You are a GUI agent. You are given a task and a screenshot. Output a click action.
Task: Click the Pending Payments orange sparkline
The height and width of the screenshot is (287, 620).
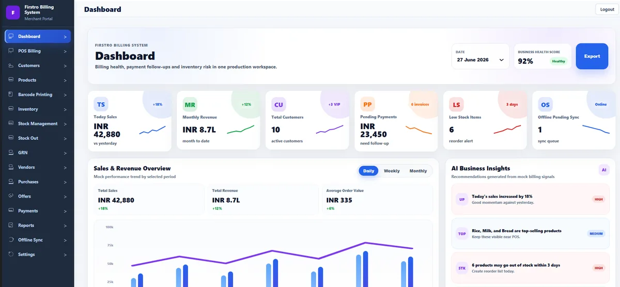click(419, 130)
